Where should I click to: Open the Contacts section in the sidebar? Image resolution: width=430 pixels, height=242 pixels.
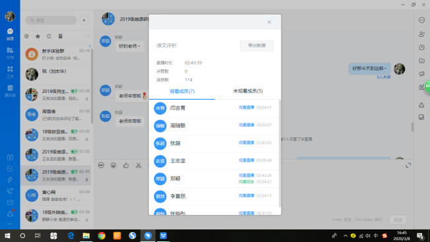click(10, 91)
